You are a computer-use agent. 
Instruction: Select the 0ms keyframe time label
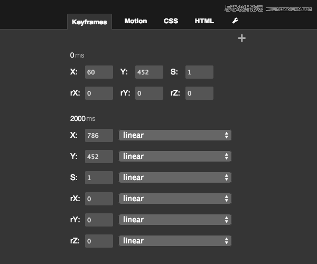point(77,55)
